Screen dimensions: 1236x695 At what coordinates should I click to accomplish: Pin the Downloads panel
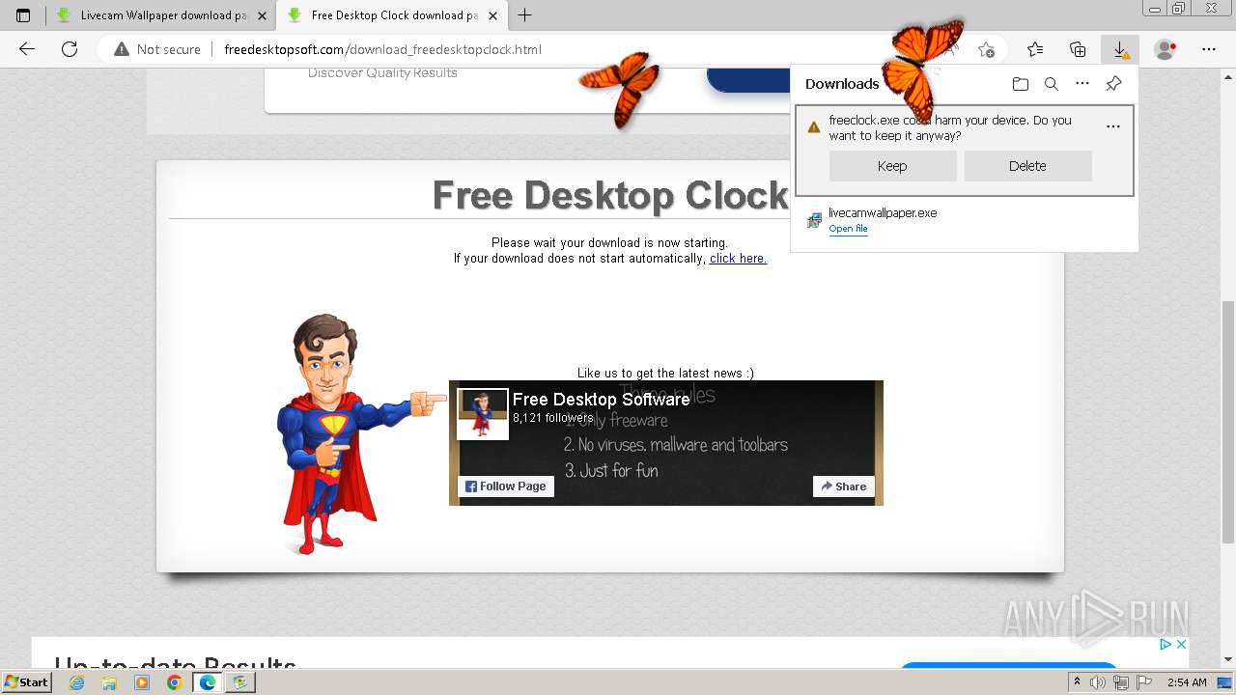pos(1113,84)
